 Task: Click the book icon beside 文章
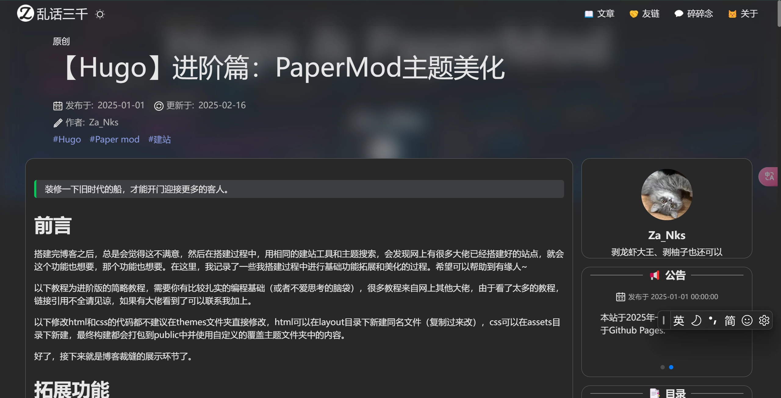pos(589,14)
